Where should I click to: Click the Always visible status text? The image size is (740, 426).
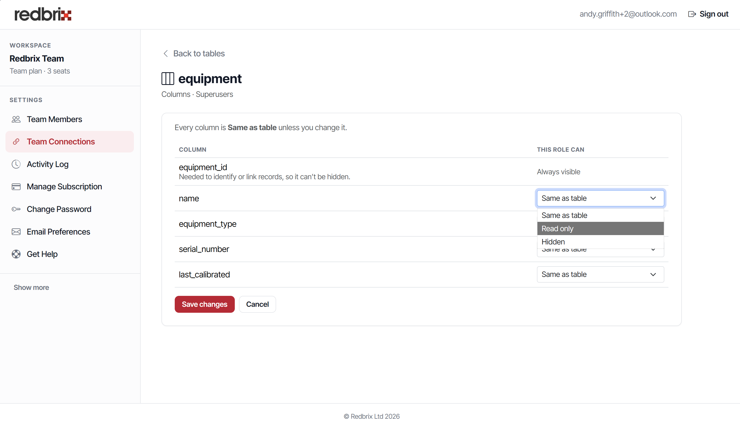tap(559, 172)
